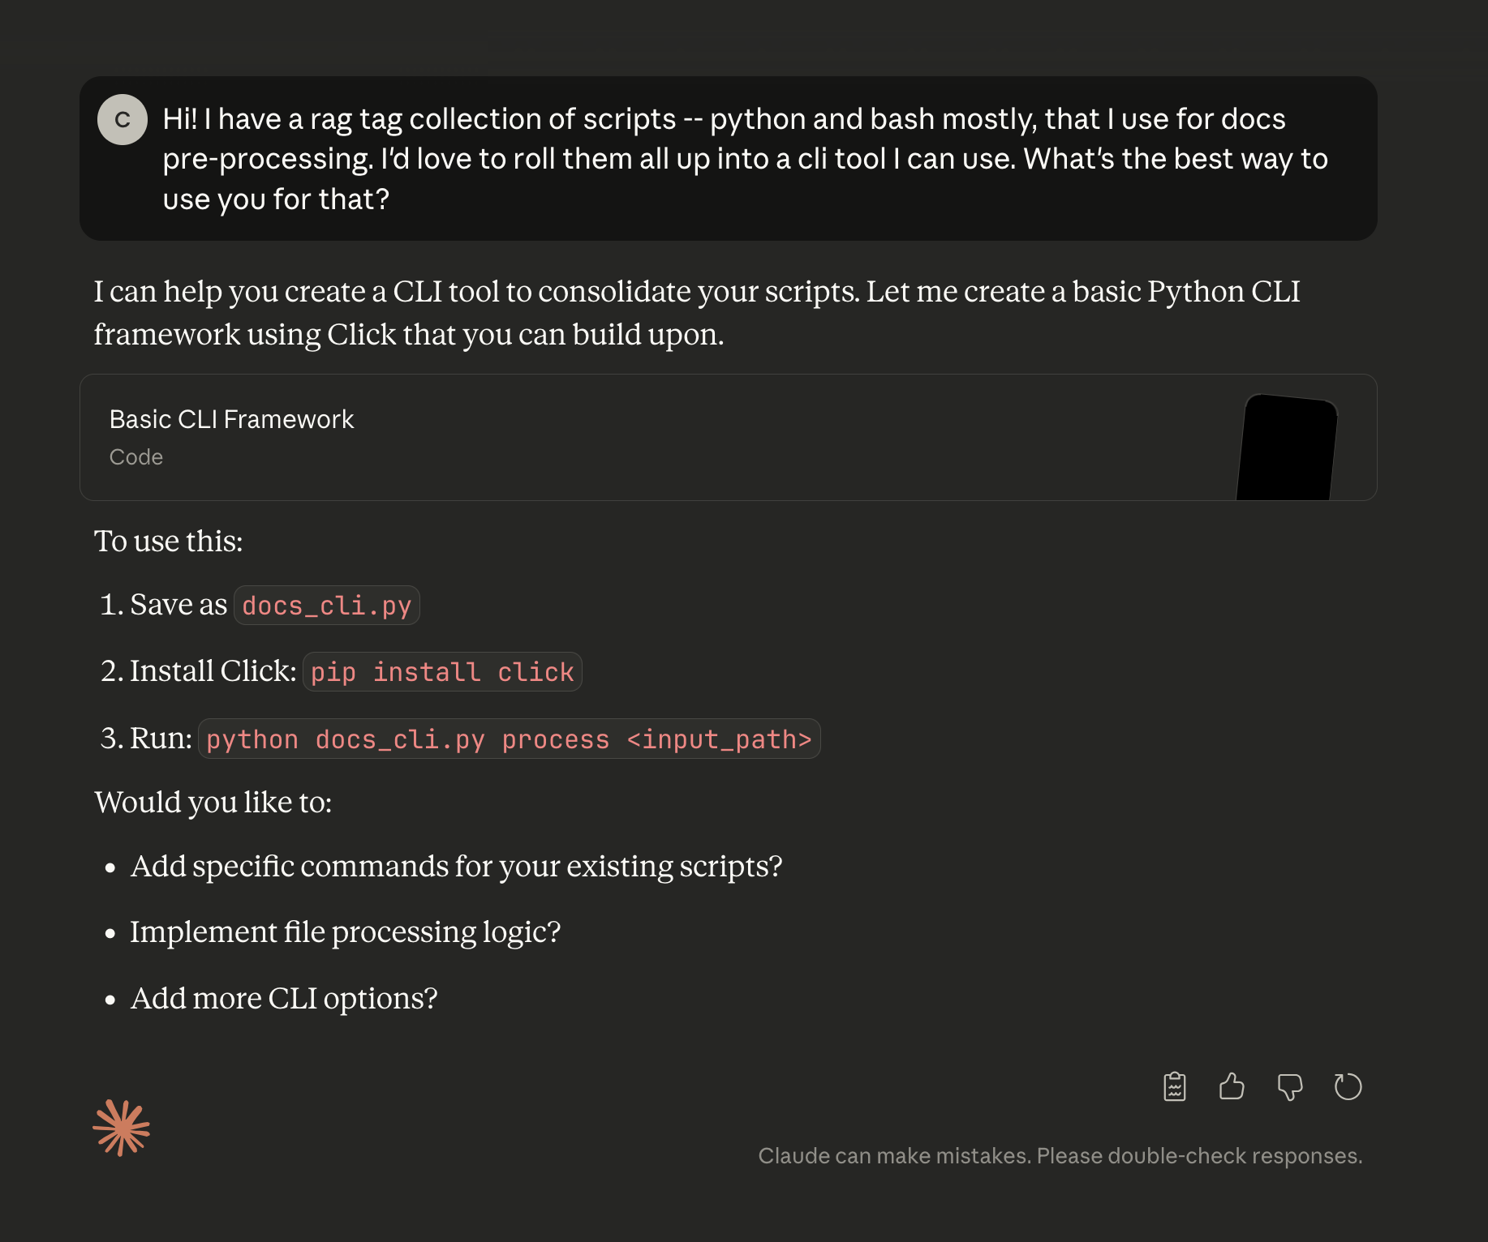Give the response a thumbs up
This screenshot has height=1242, width=1488.
pyautogui.click(x=1232, y=1086)
